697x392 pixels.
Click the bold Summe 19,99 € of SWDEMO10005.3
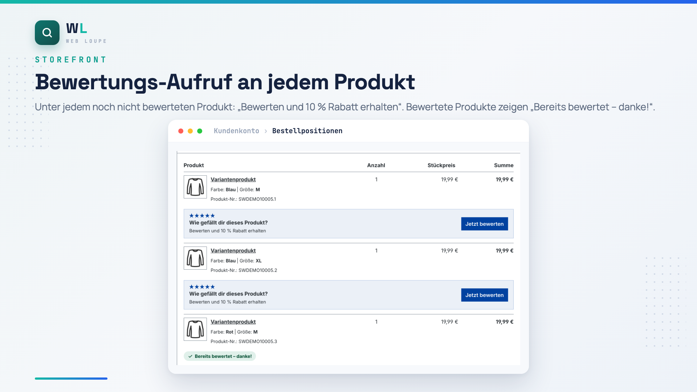pyautogui.click(x=505, y=322)
